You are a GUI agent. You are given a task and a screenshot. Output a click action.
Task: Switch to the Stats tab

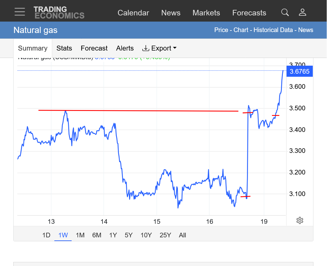pos(64,48)
